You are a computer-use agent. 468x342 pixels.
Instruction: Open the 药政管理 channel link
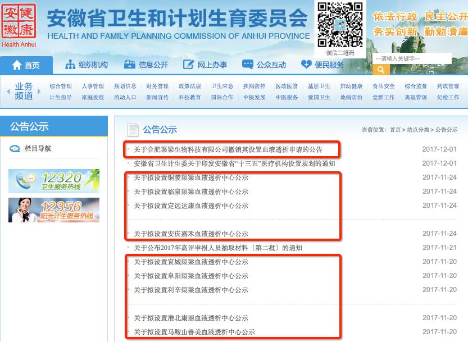(x=448, y=86)
